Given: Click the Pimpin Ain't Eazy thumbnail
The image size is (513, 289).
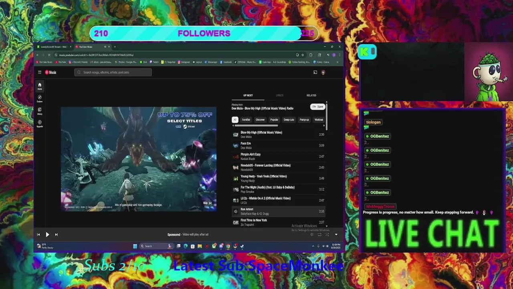Looking at the screenshot, I should (236, 157).
